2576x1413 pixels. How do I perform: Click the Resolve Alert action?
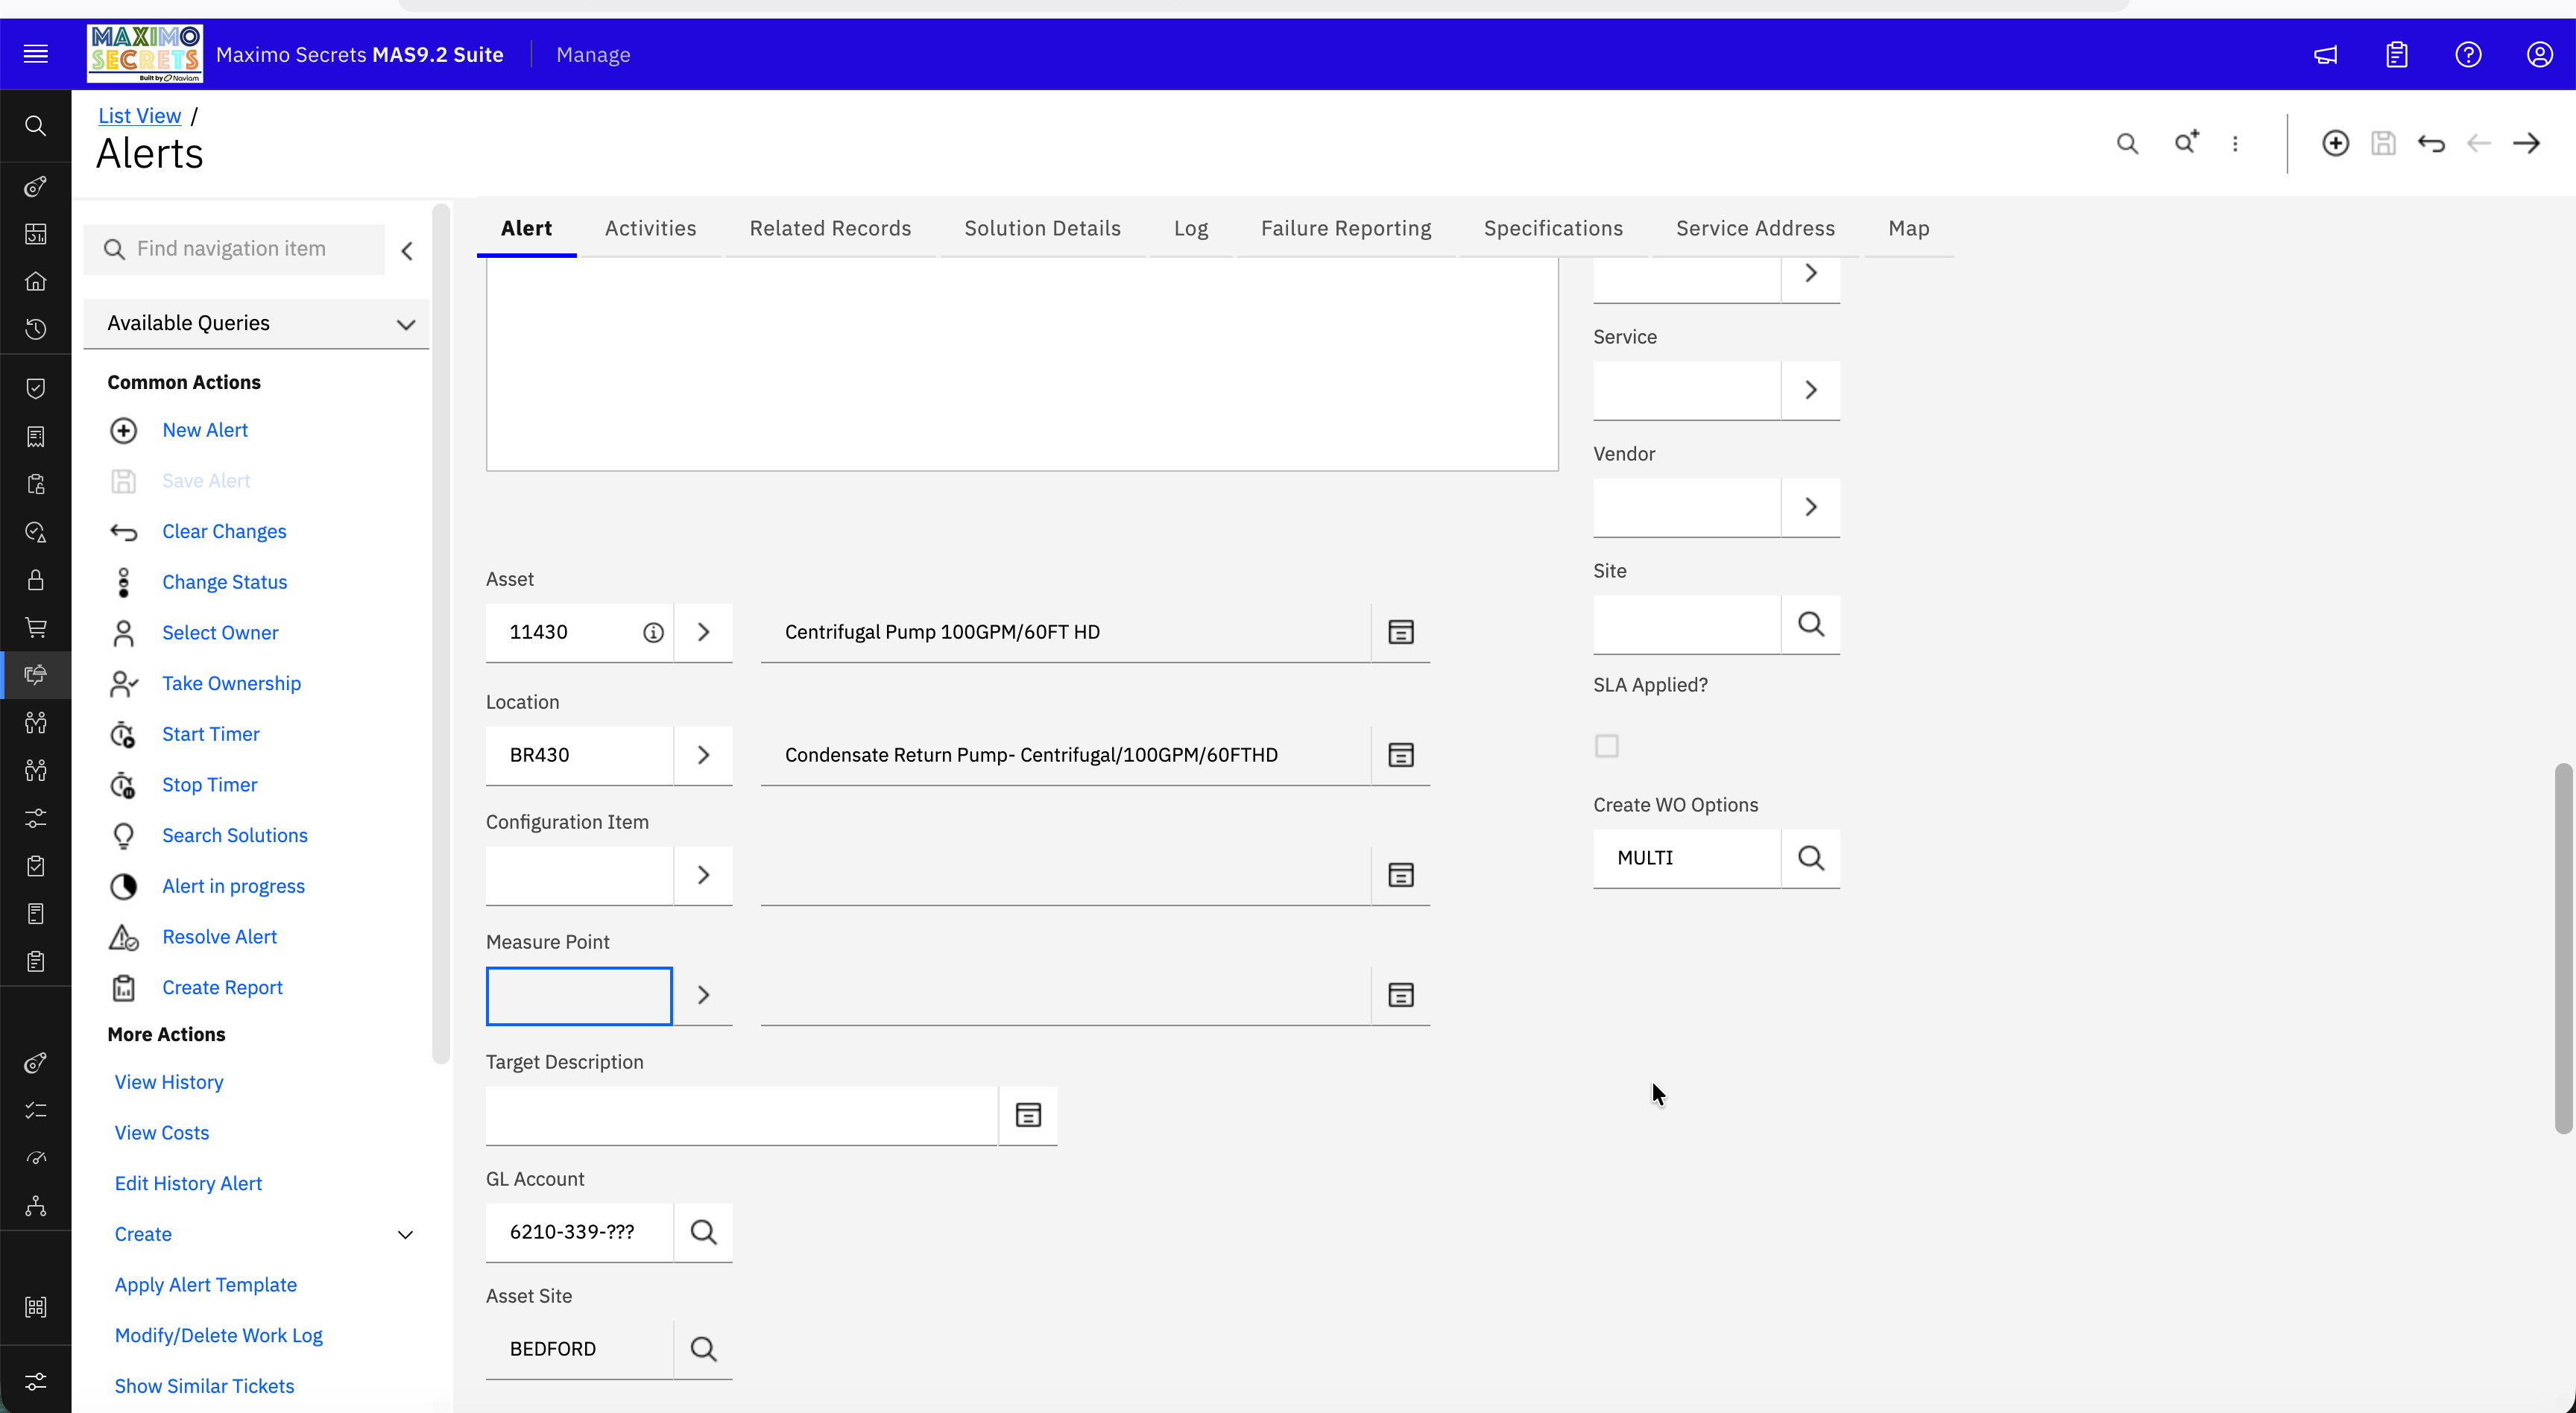click(219, 937)
